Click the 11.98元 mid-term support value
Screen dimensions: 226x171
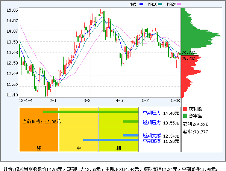click(x=171, y=141)
